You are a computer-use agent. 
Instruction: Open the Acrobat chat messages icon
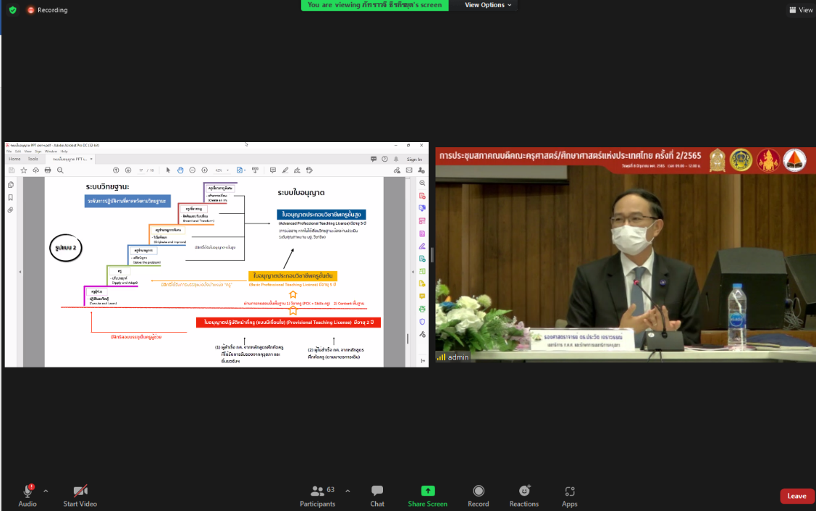[x=373, y=159]
